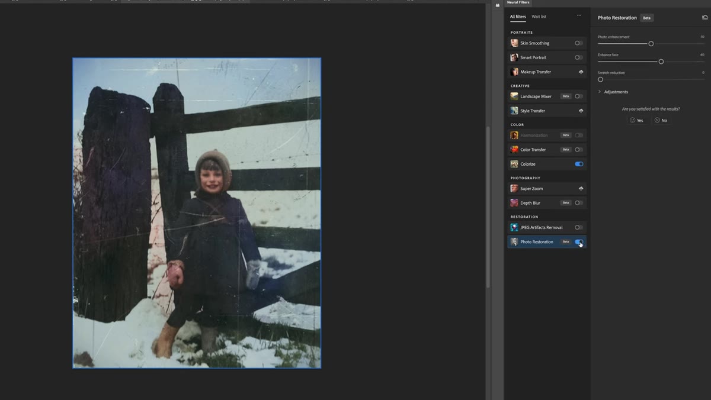Select the Super Zoom filter label
Screen dimensions: 711x400
531,189
